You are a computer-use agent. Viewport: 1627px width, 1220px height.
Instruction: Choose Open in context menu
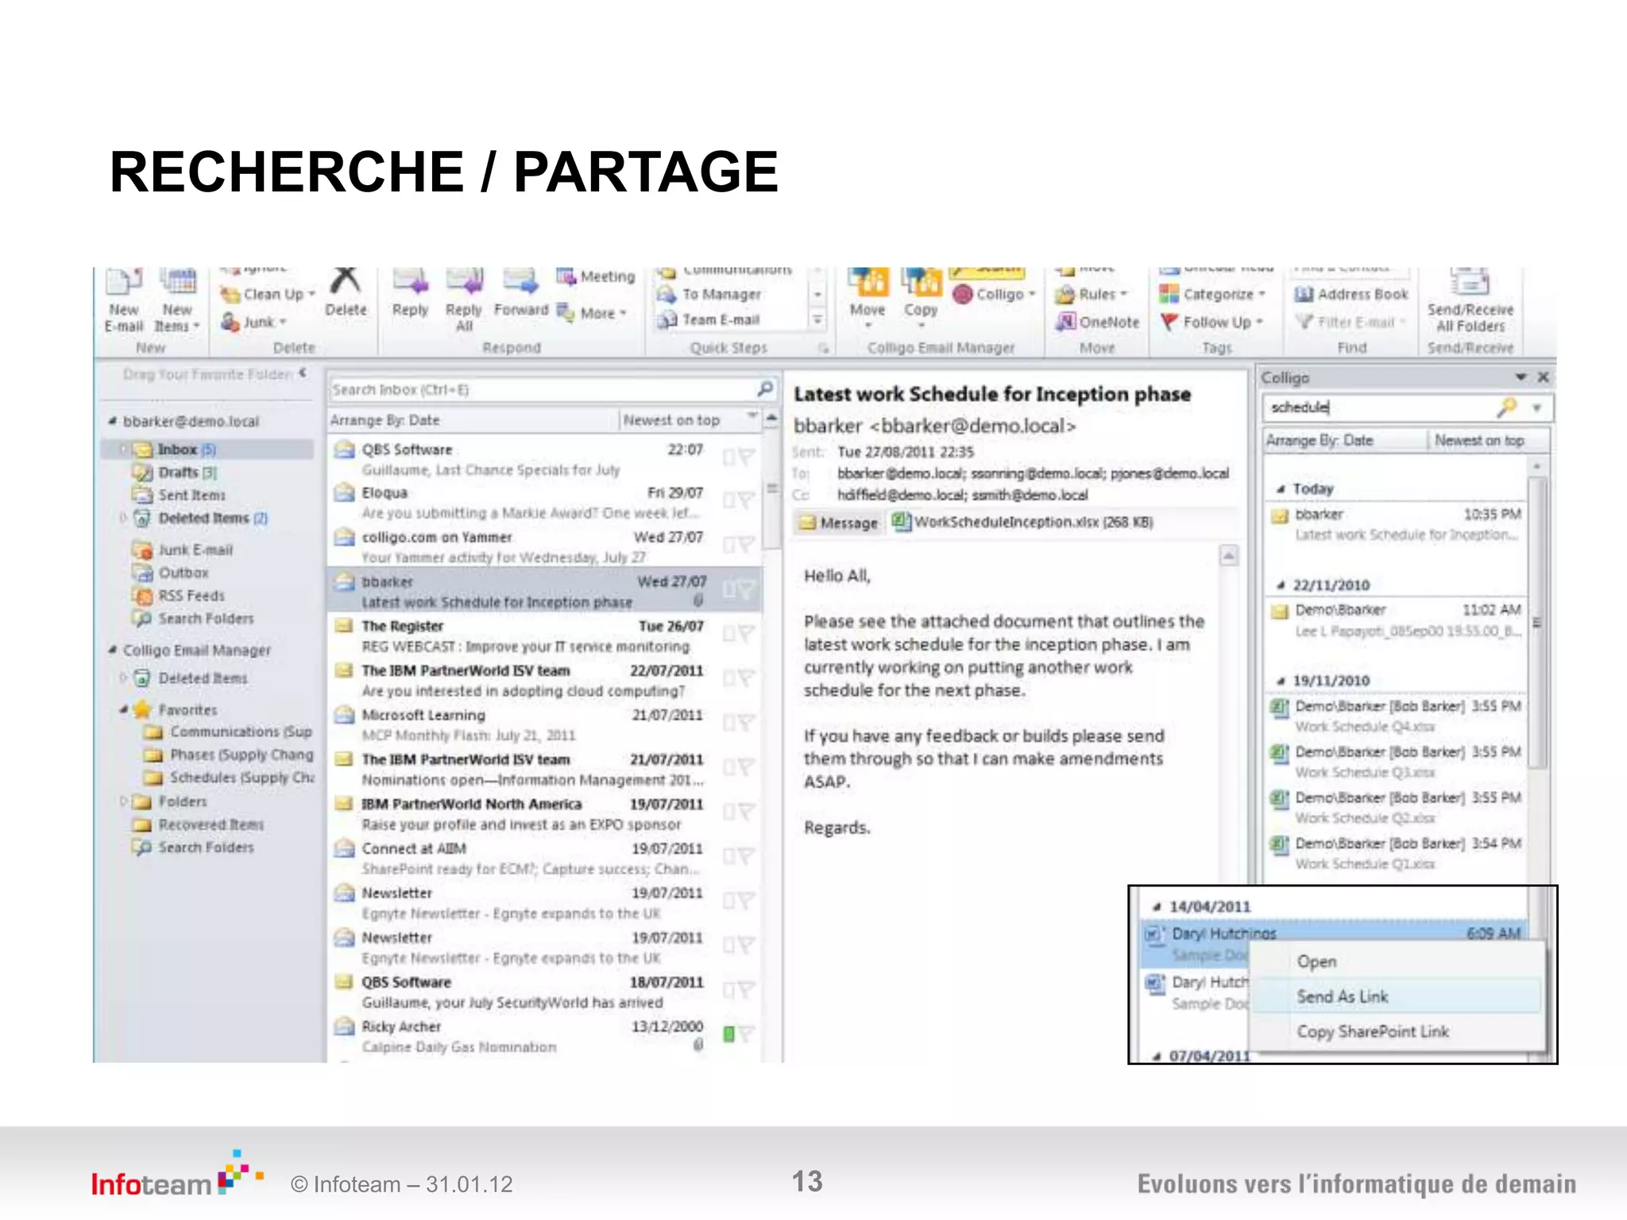click(x=1397, y=961)
